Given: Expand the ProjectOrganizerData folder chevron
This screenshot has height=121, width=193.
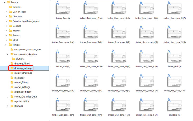Looking at the screenshot, I should coord(8,96).
